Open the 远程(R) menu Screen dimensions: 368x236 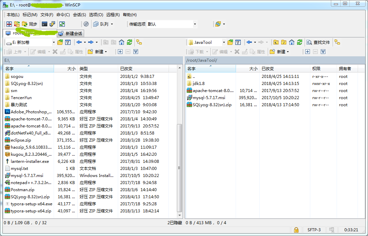point(113,15)
